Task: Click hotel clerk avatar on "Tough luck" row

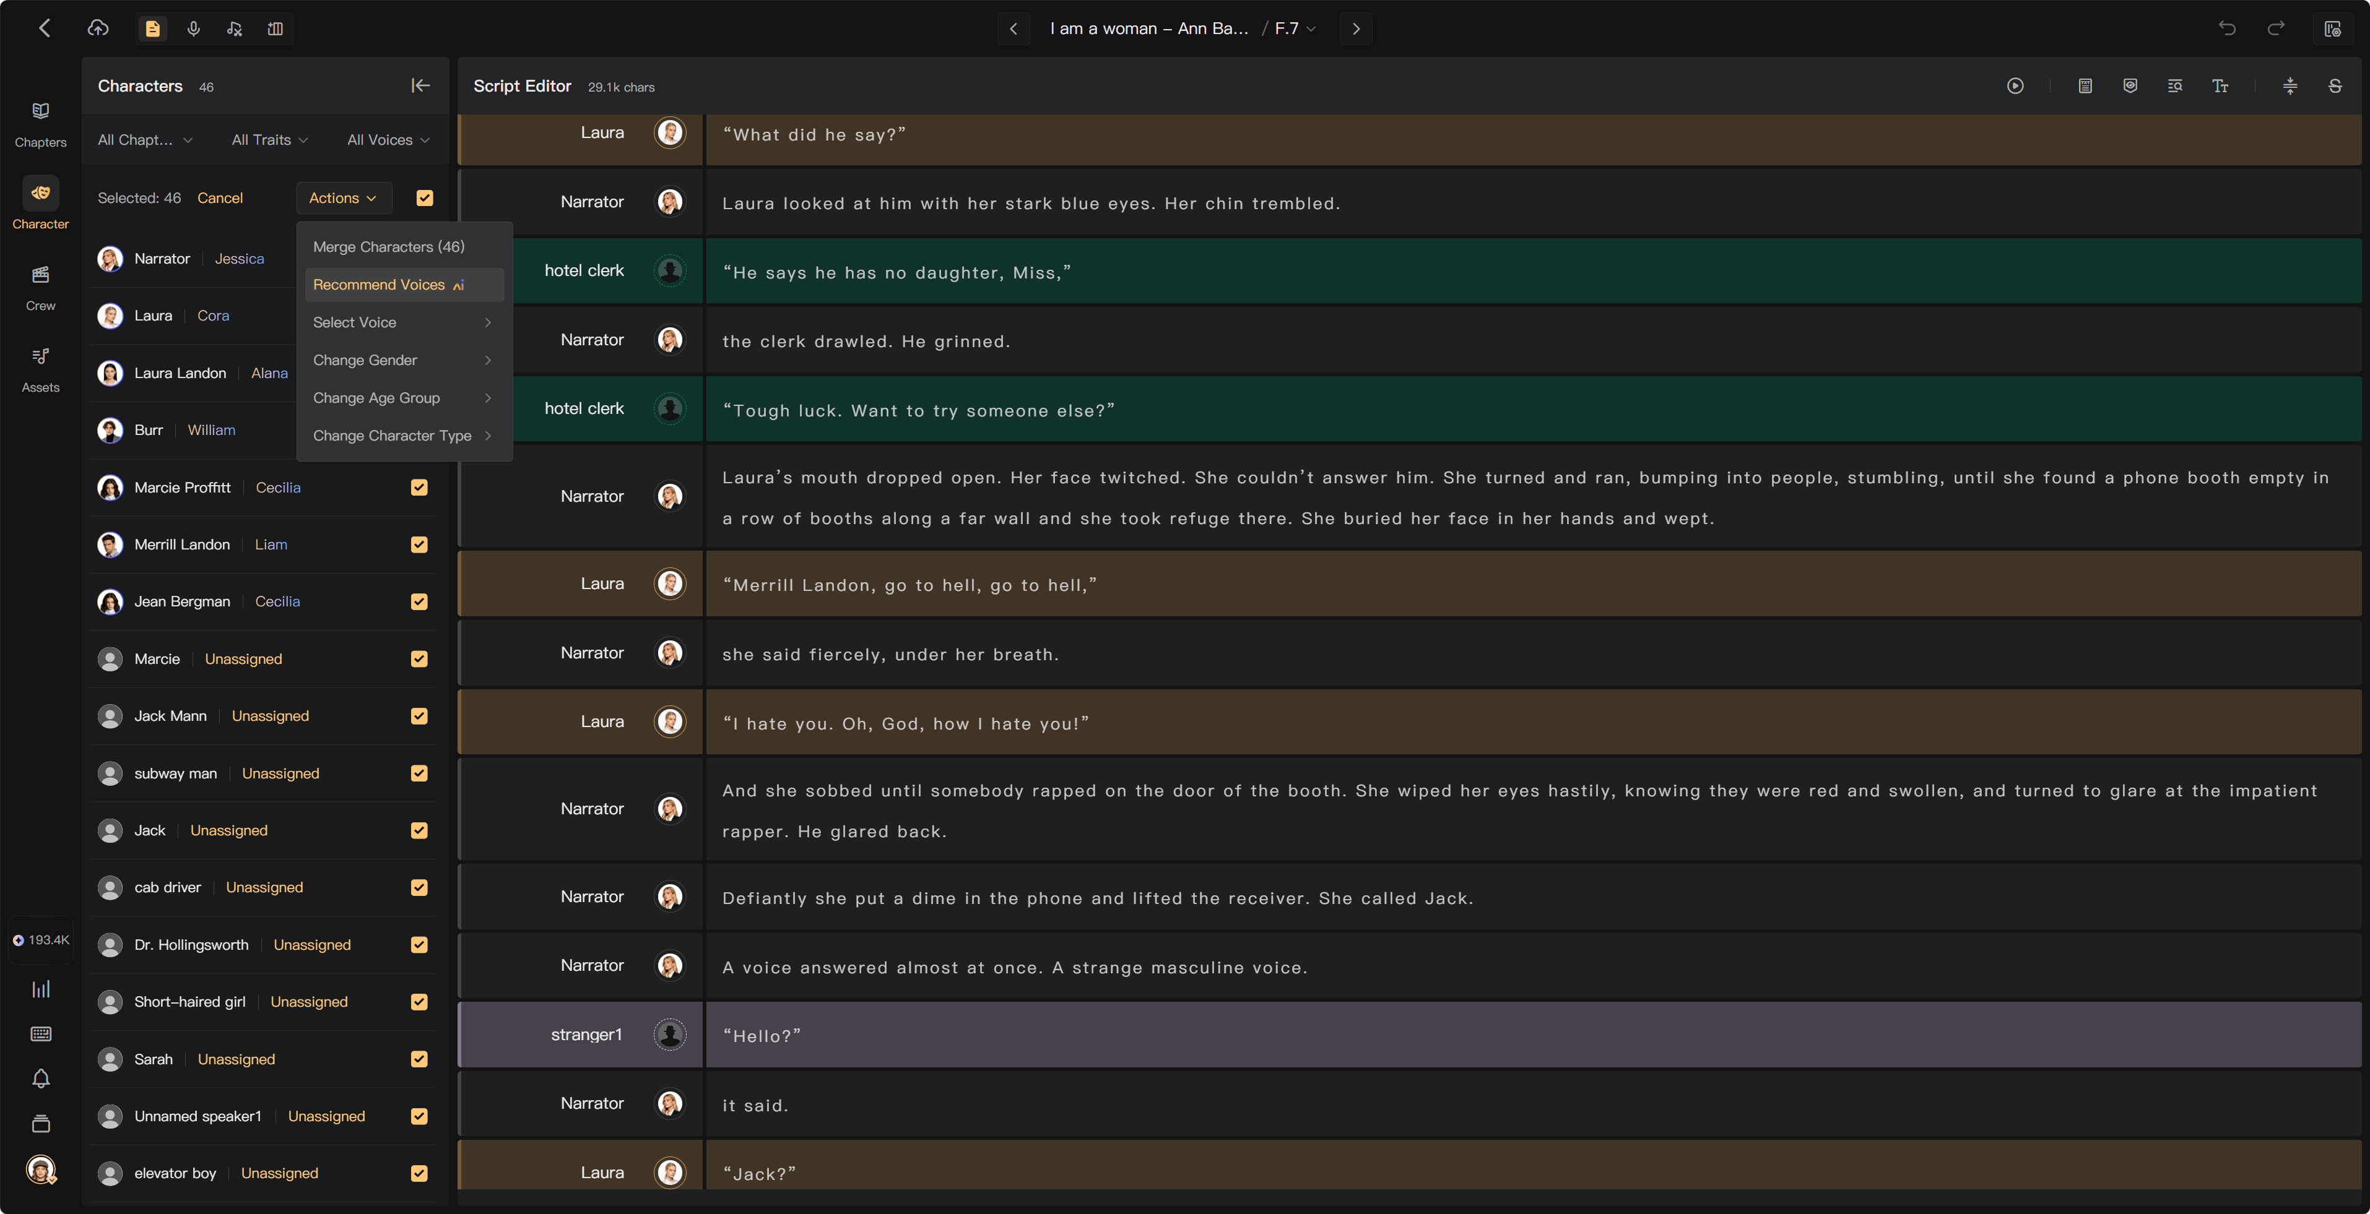Action: point(670,408)
